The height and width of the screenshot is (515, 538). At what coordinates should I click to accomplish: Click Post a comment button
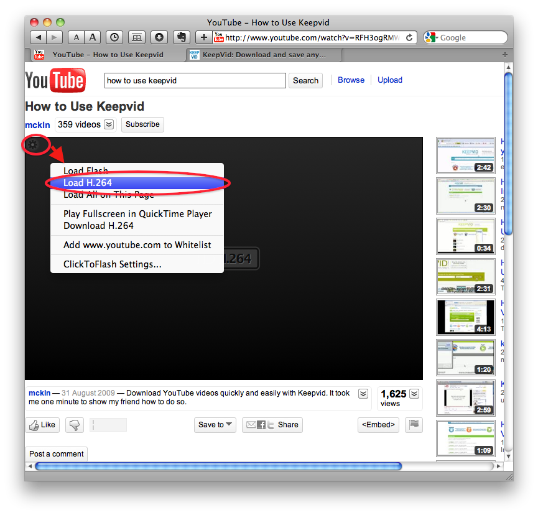[56, 454]
